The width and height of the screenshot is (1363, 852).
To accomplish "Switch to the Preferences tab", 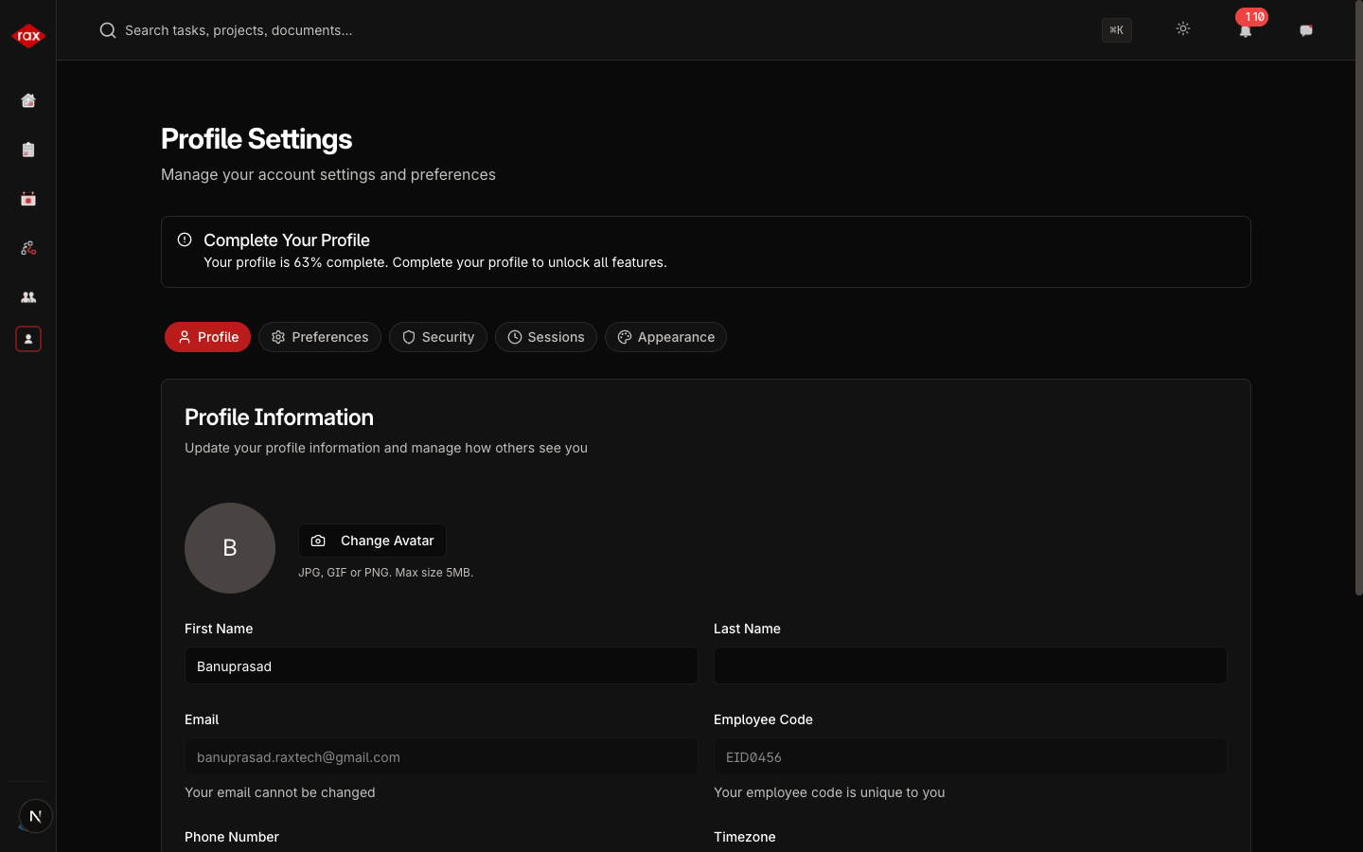I will 319,337.
